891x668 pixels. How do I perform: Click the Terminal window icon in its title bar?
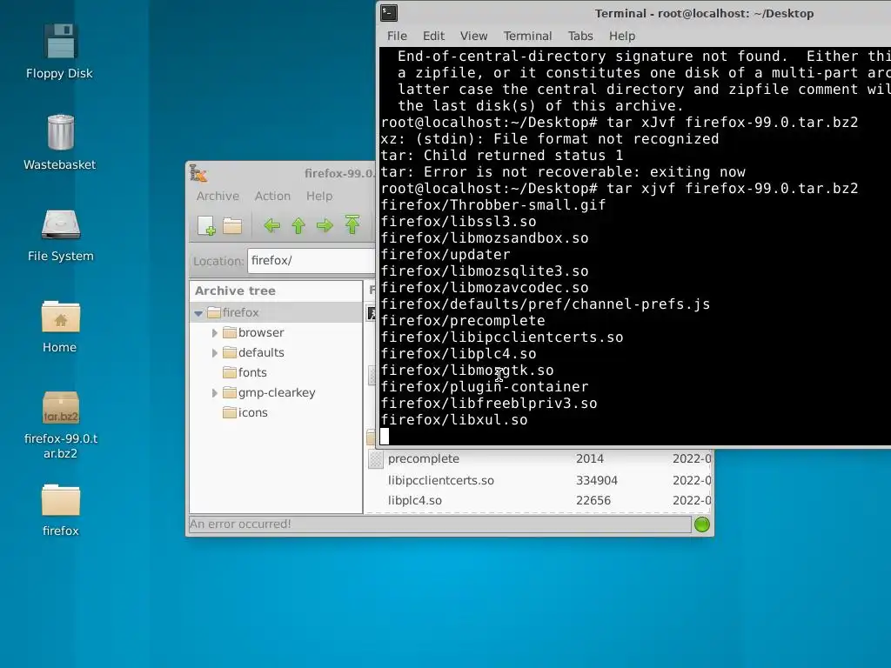click(389, 12)
